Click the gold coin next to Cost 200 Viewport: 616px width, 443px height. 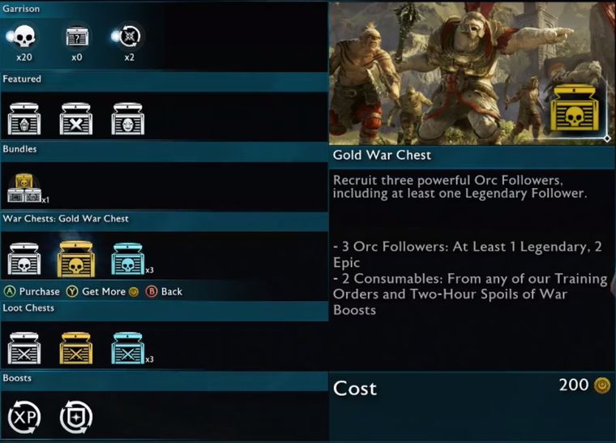tap(601, 385)
